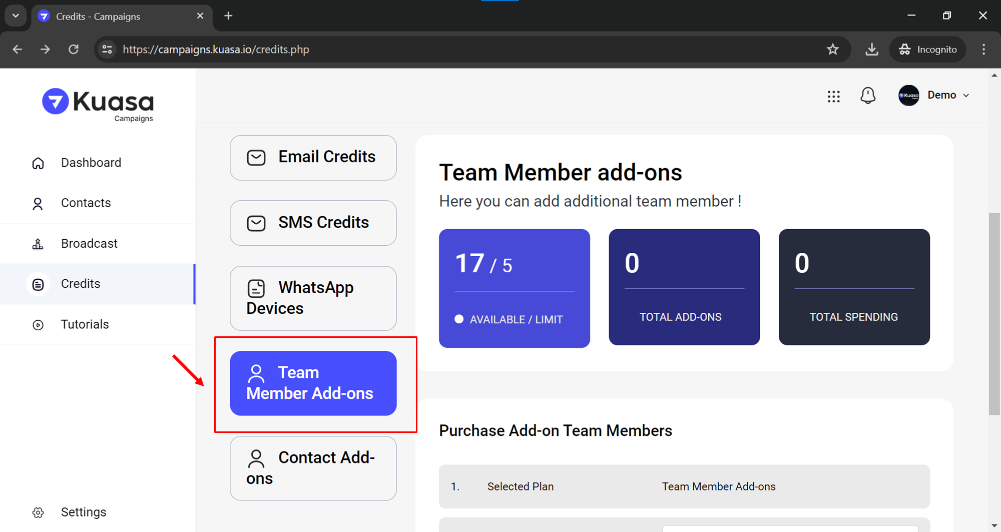
Task: Open the tab search dropdown arrow
Action: pos(16,16)
